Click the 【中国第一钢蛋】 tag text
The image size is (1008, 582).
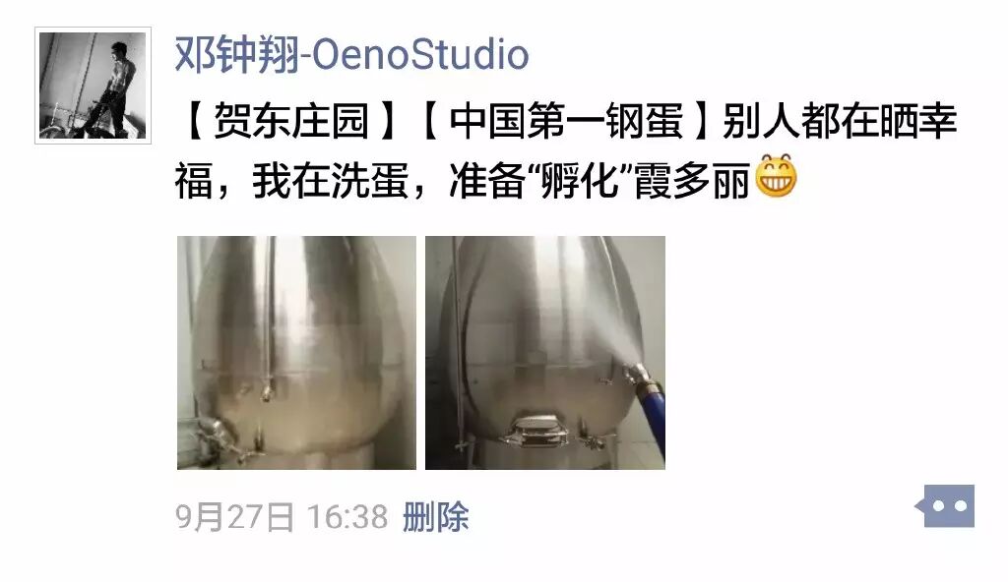pyautogui.click(x=566, y=121)
